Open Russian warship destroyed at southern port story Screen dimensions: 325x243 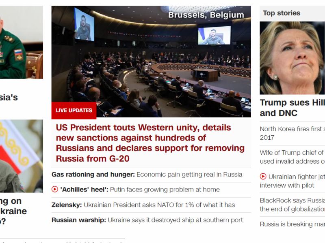coord(147,220)
